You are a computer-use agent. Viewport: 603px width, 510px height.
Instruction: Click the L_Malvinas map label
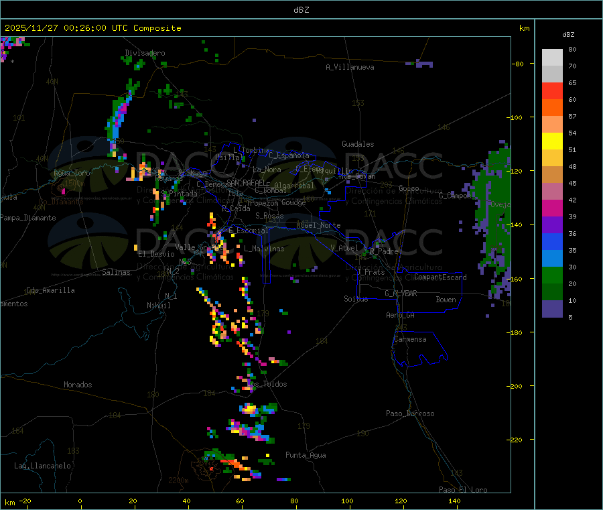tap(264, 249)
